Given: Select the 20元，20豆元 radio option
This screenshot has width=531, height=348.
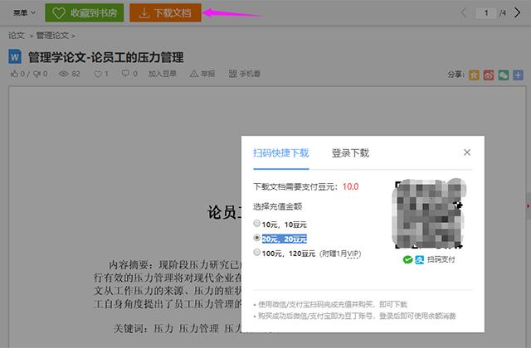Looking at the screenshot, I should pyautogui.click(x=256, y=238).
